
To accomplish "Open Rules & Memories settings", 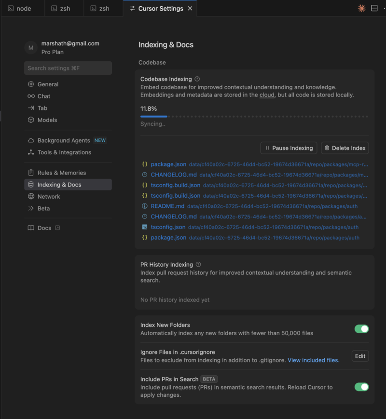I will point(68,173).
